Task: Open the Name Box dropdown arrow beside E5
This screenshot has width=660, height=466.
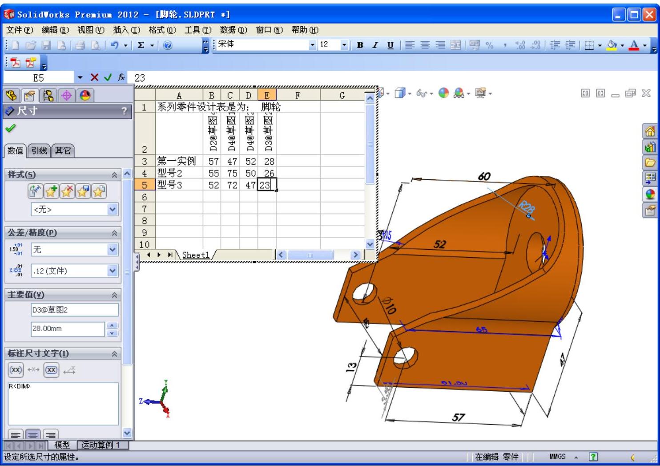Action: point(80,77)
